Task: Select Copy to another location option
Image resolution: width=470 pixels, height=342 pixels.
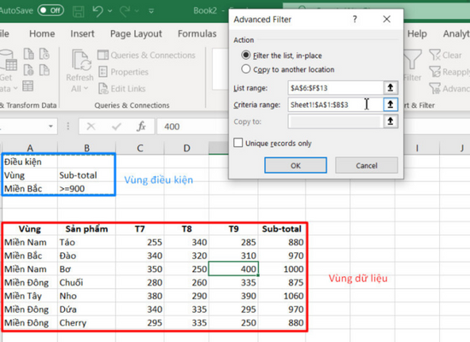Action: coord(246,69)
